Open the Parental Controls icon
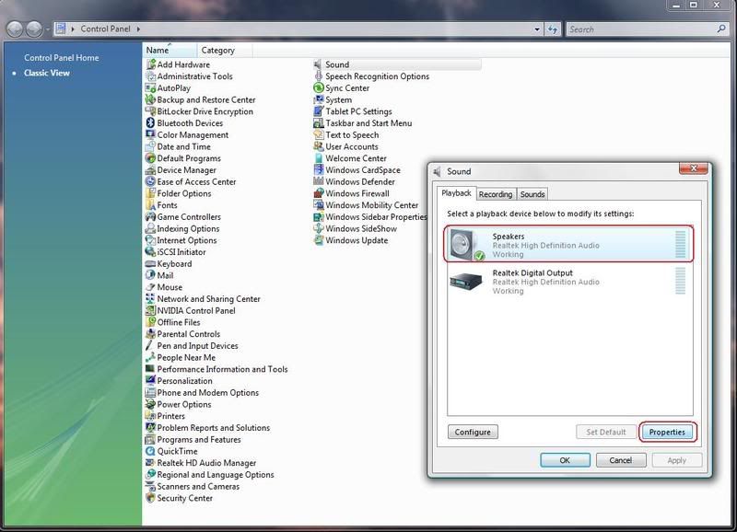The image size is (737, 532). click(150, 334)
